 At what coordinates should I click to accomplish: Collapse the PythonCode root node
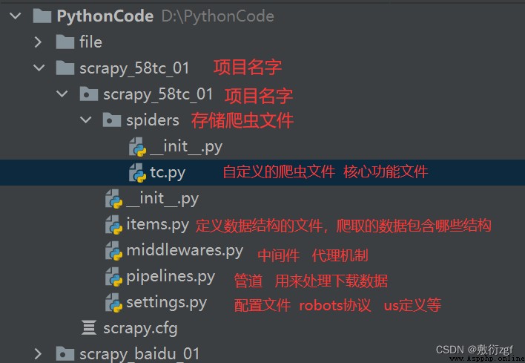click(16, 16)
